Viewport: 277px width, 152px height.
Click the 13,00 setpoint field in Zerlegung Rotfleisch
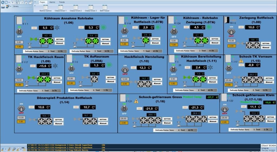232,41
